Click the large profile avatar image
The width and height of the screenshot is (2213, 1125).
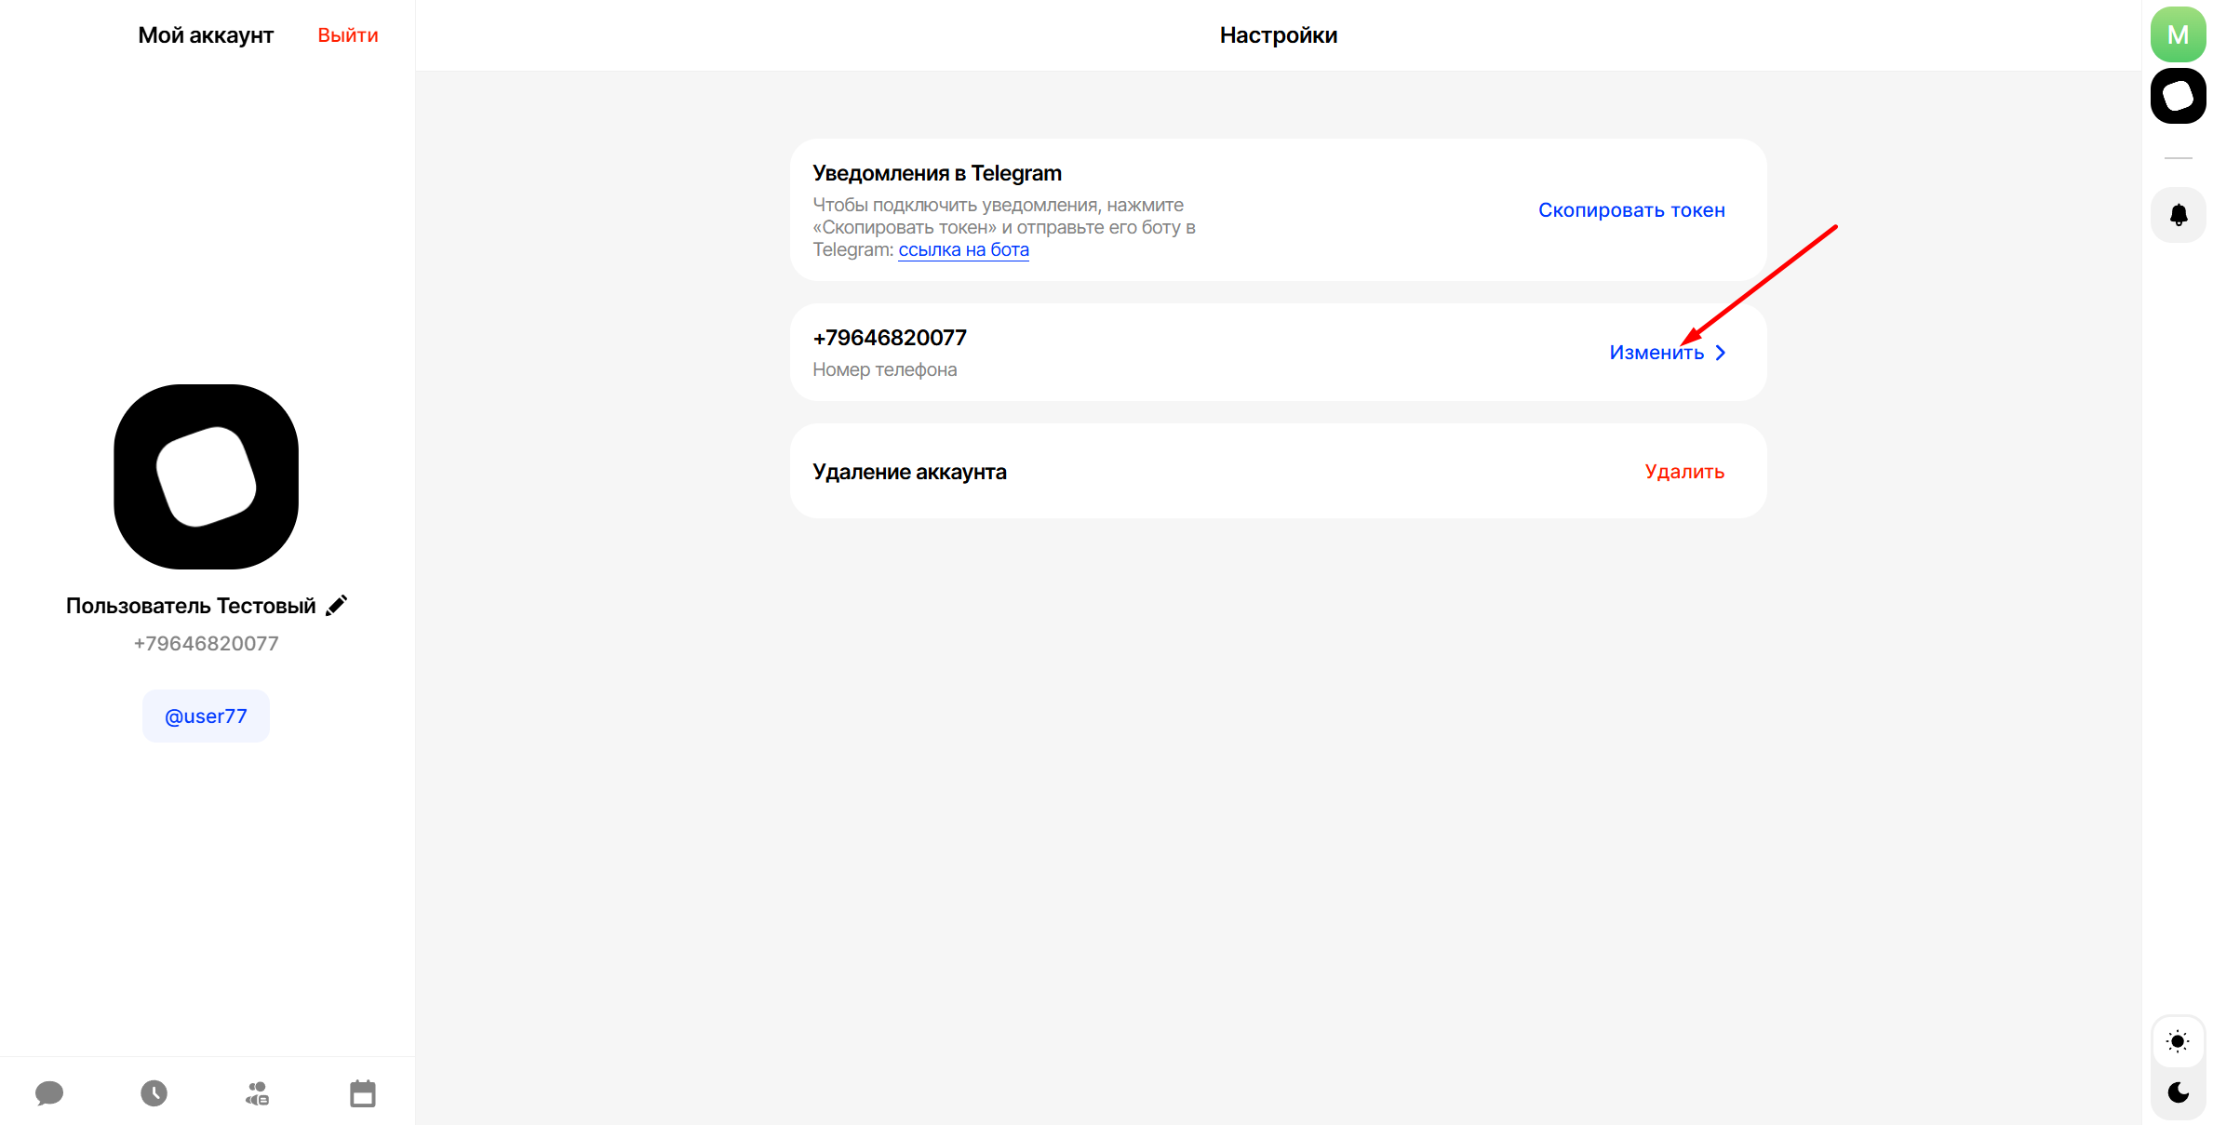click(x=206, y=476)
